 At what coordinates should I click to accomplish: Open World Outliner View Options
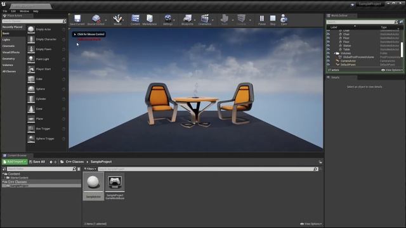pos(392,70)
